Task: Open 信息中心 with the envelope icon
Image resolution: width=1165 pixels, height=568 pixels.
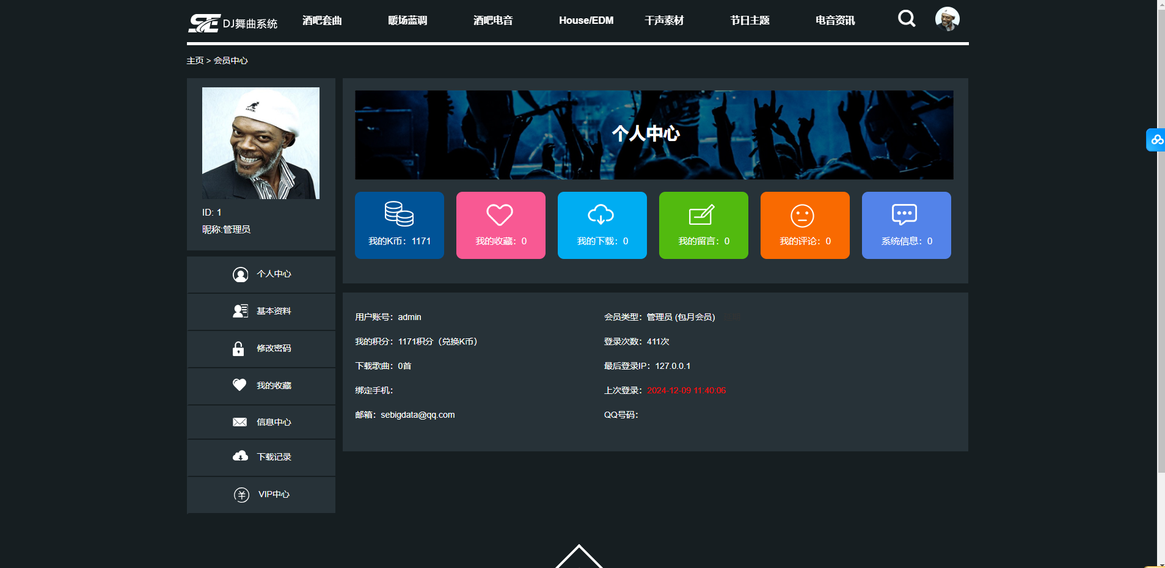Action: (x=261, y=421)
